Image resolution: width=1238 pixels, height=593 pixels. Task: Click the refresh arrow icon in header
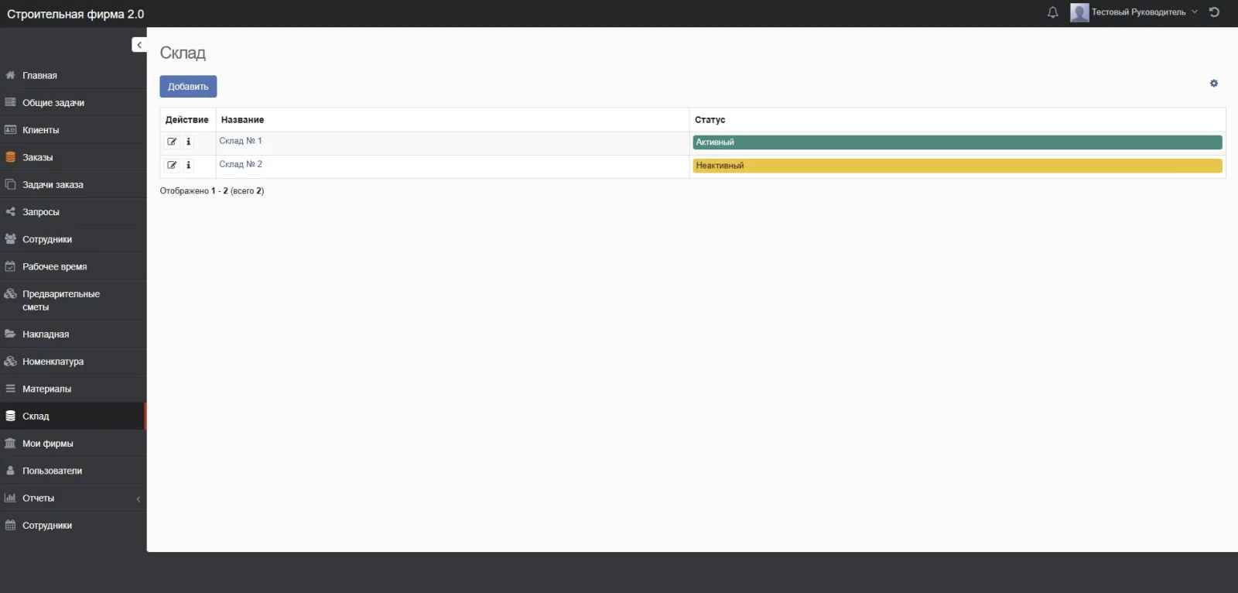(x=1214, y=12)
